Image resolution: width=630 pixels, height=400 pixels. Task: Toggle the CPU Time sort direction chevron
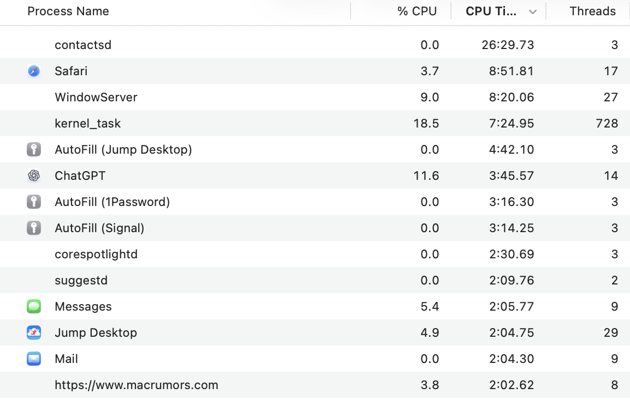tap(533, 12)
